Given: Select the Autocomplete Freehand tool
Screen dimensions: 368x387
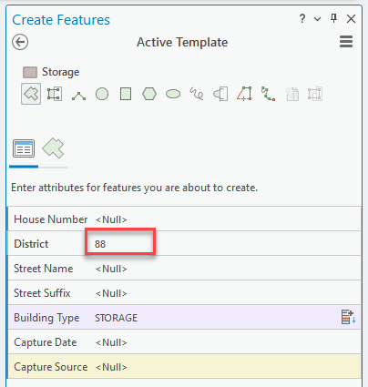Looking at the screenshot, I should pos(220,94).
